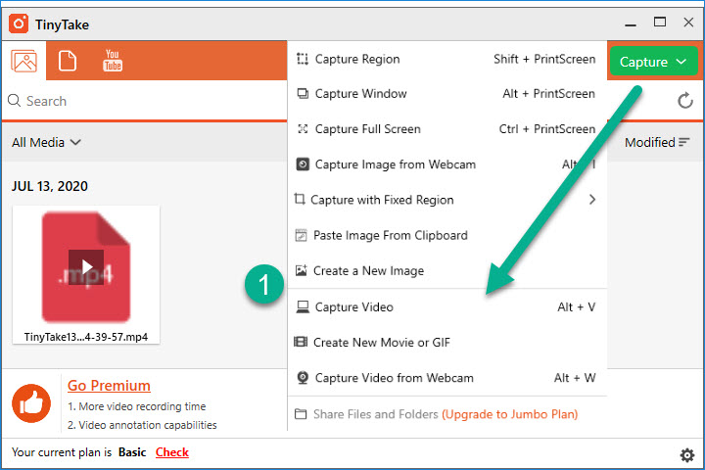Click the refresh icon
Image resolution: width=705 pixels, height=470 pixels.
pos(684,101)
